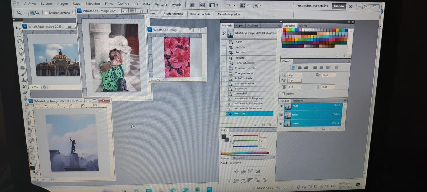Select the Lasso tool in the toolbox
The height and width of the screenshot is (192, 427).
(x=20, y=41)
